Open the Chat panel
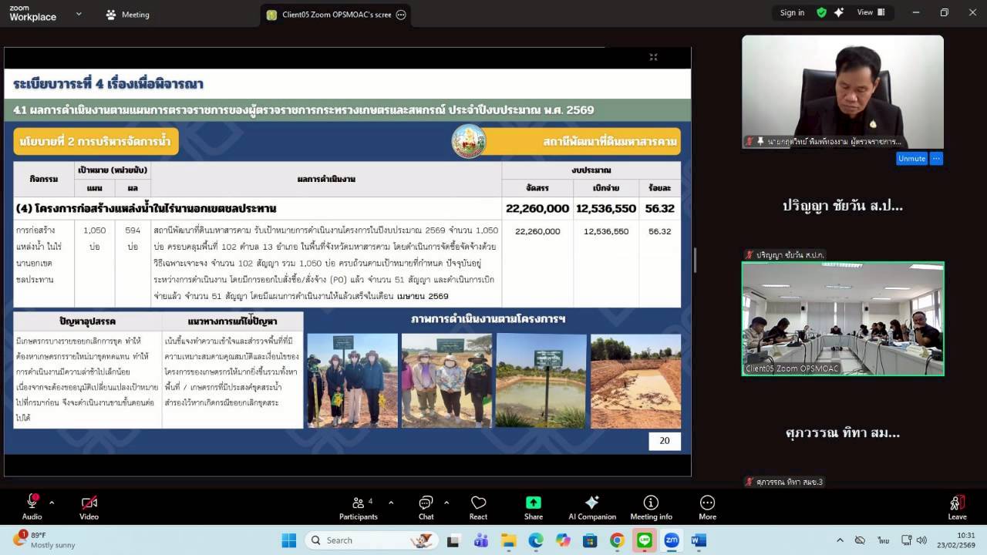The height and width of the screenshot is (555, 987). pos(426,507)
